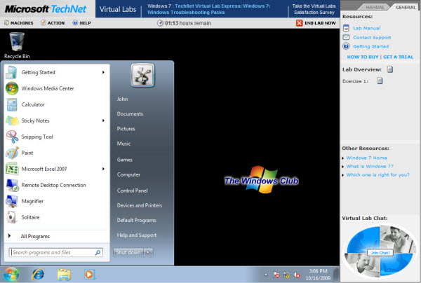Open Internet Explorer from taskbar

coord(38,275)
